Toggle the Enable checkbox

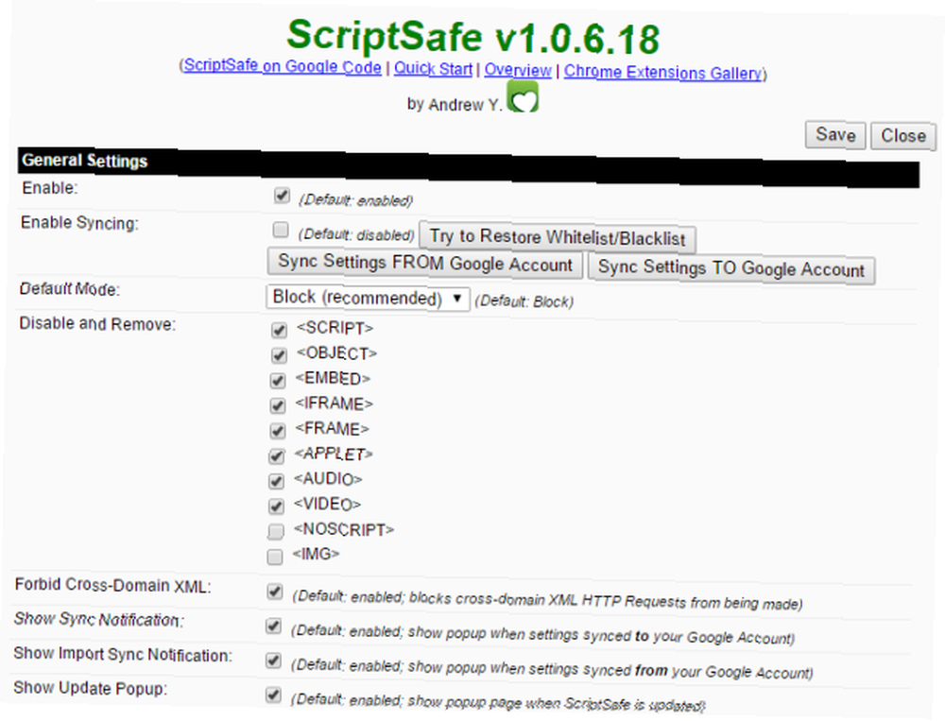click(282, 196)
